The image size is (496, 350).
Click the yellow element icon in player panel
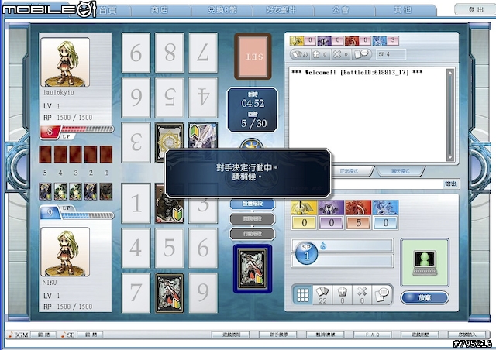(304, 208)
